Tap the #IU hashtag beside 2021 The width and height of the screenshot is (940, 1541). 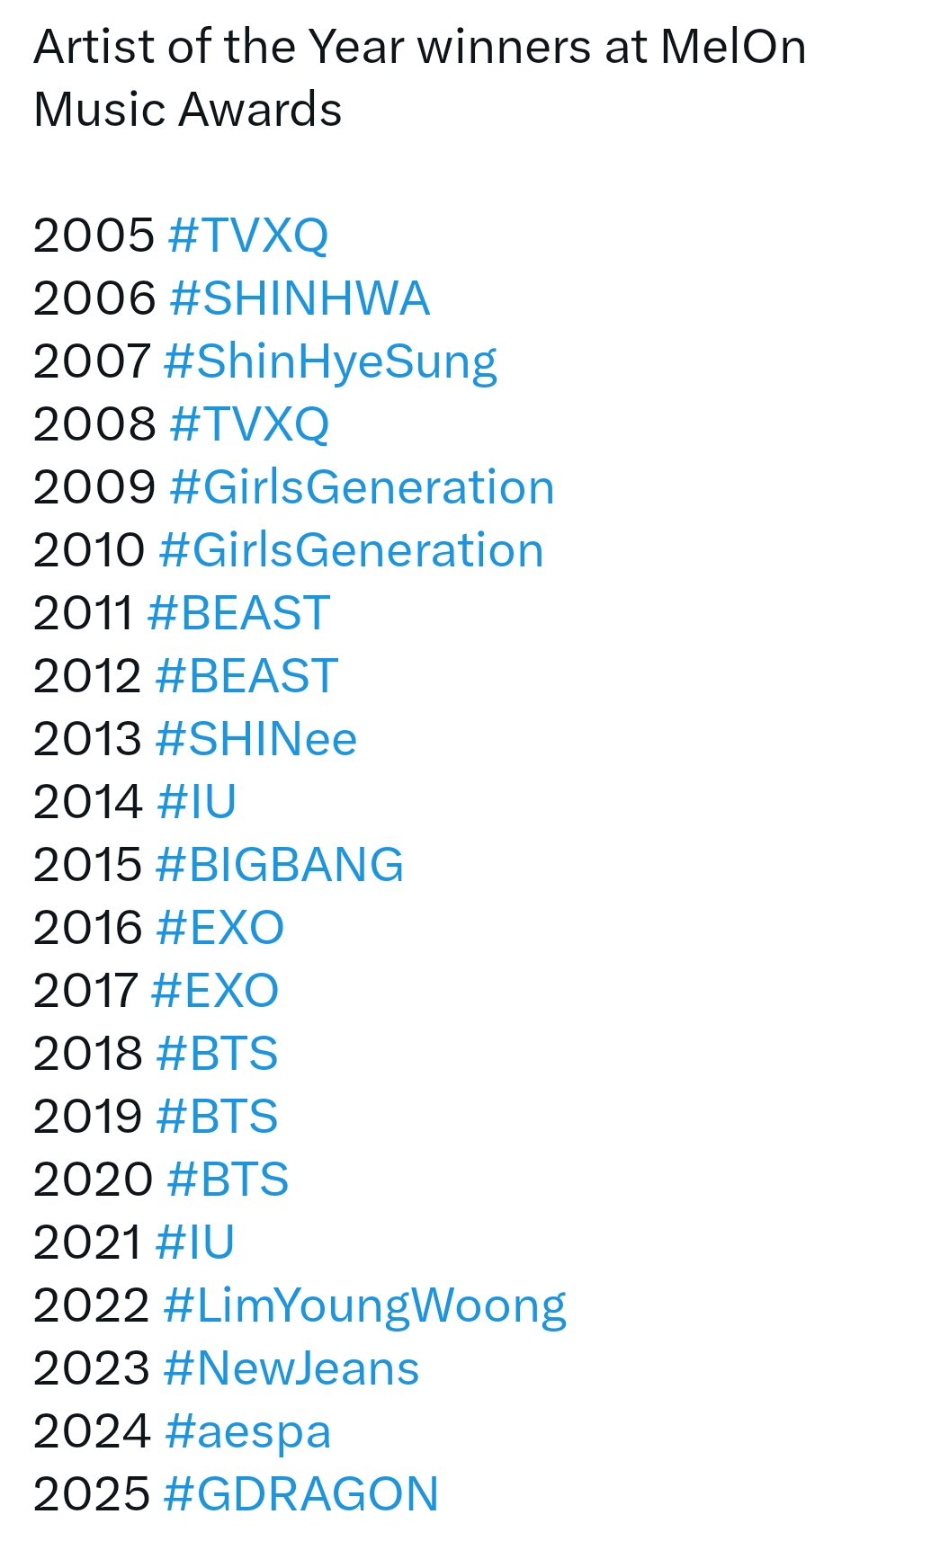coord(194,1243)
